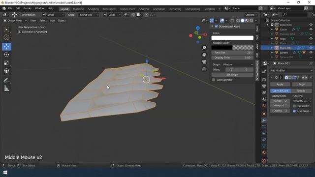Open the Smooth, keep corners options dropdown
315x177 pixels.
click(302, 101)
